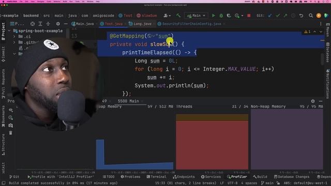
Task: Open Search Everywhere magnifier icon
Action: [311, 16]
